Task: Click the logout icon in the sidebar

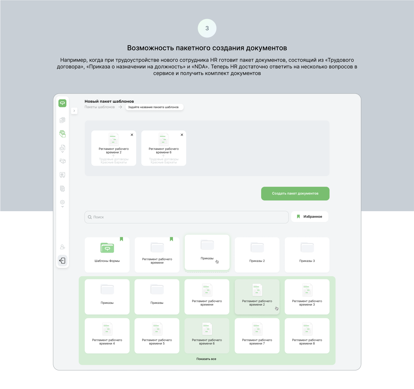Action: click(x=62, y=261)
